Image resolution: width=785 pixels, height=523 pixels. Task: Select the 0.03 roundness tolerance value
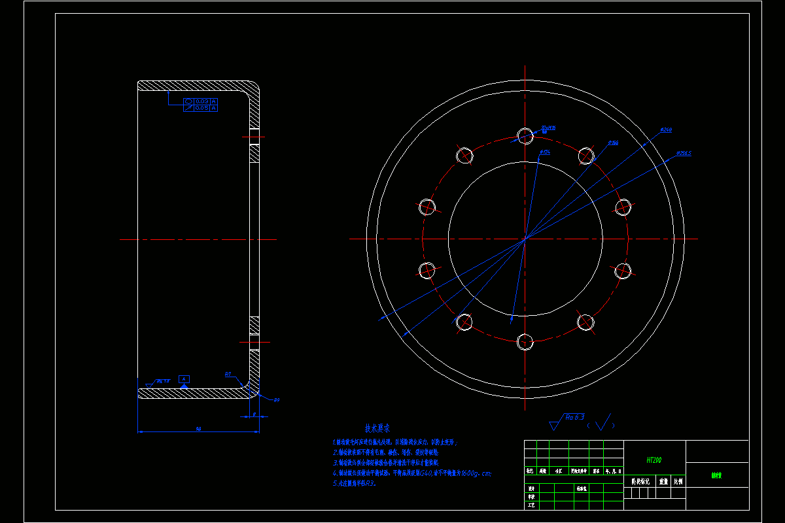[x=202, y=101]
